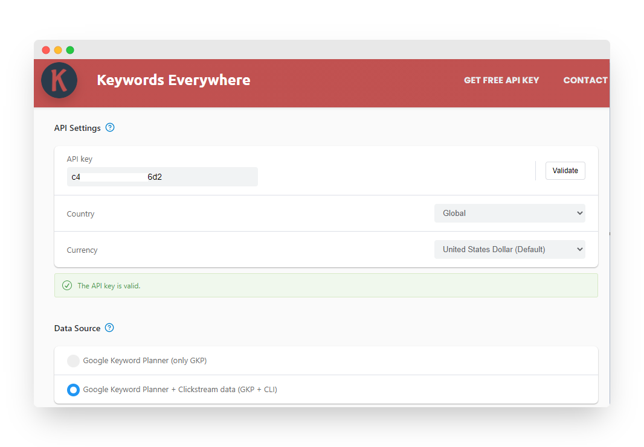Expand the Currency dropdown
Image resolution: width=644 pixels, height=447 pixels.
510,249
